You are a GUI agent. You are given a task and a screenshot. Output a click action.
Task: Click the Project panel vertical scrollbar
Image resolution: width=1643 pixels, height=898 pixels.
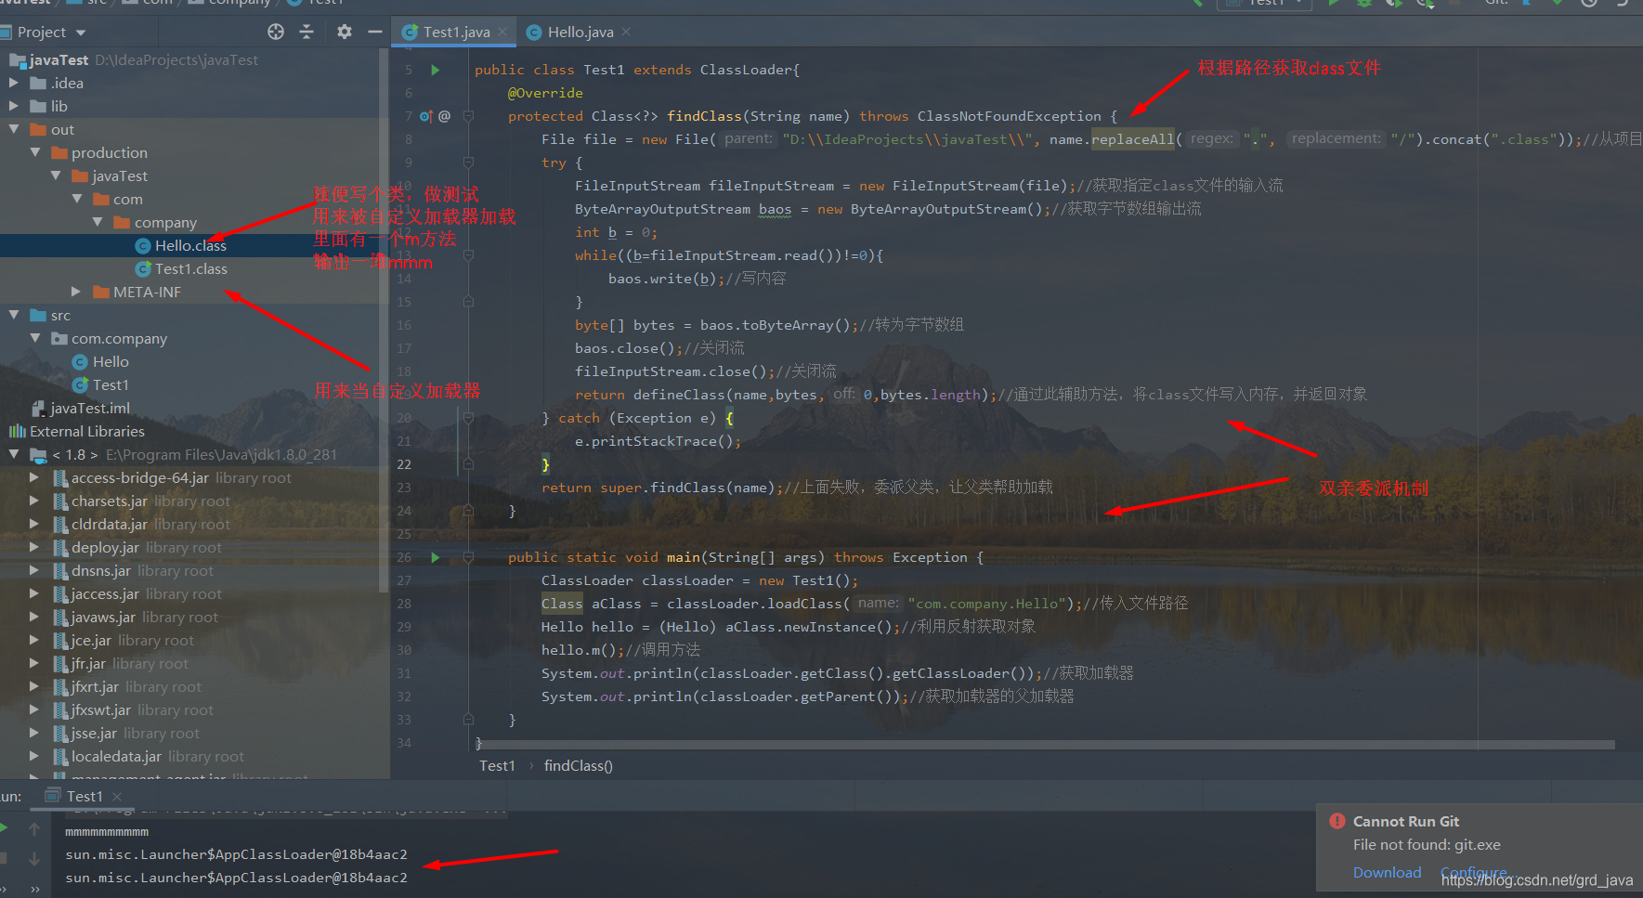pos(384,320)
